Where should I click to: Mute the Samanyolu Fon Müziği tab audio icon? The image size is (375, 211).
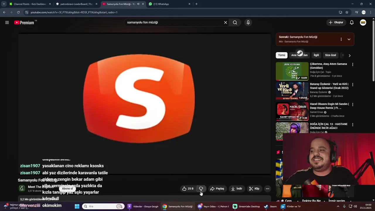coord(138,4)
